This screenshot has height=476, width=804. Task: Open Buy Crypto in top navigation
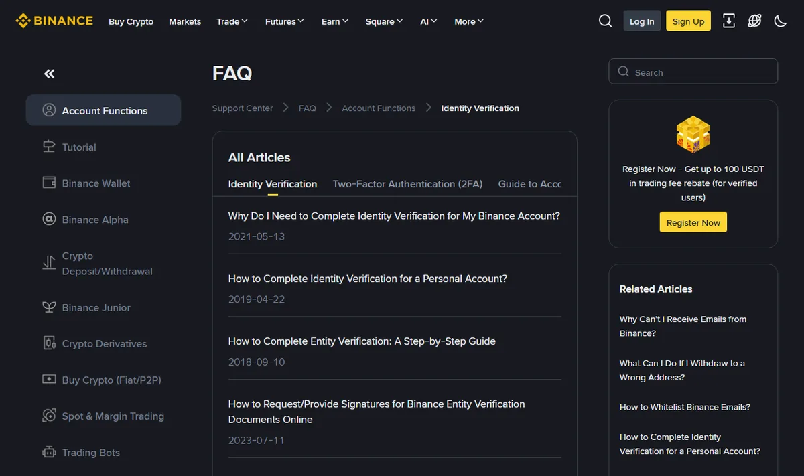[131, 21]
